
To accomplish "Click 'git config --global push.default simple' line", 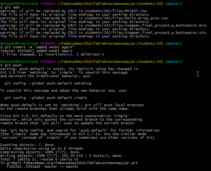I will point(46,98).
